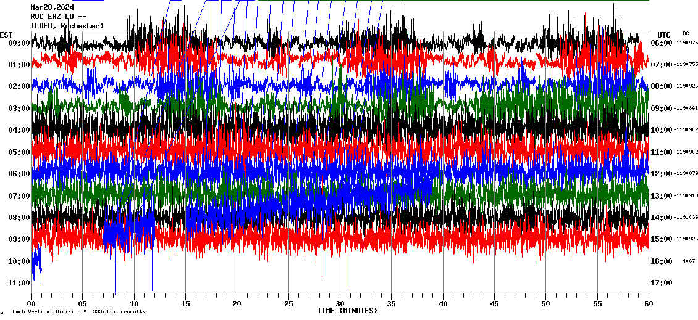
Task: Click the Each Vertical Division scale note
Action: 78,312
